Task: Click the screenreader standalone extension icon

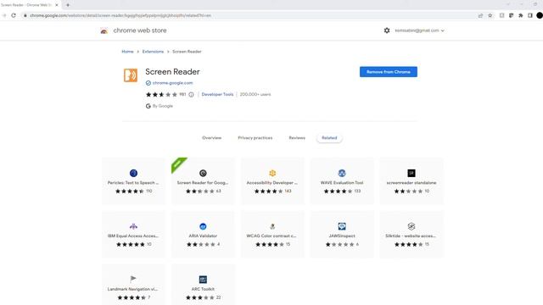Action: [x=411, y=173]
